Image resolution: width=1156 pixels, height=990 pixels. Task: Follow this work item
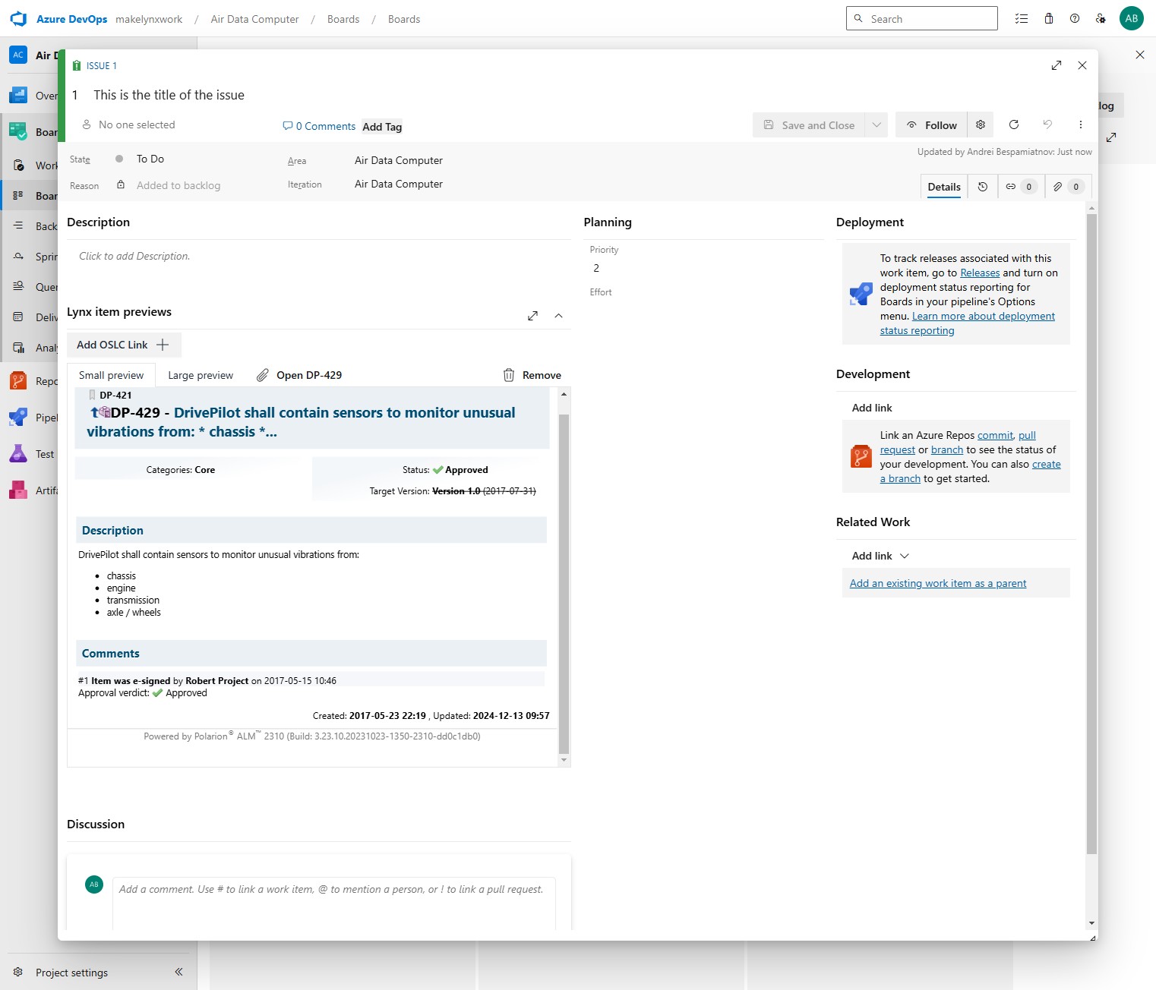pos(931,125)
